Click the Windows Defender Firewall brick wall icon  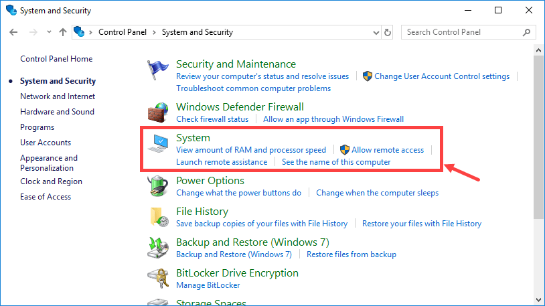[x=157, y=112]
